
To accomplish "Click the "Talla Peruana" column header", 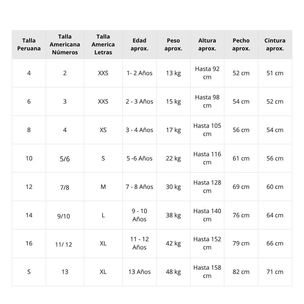I will 29,44.
